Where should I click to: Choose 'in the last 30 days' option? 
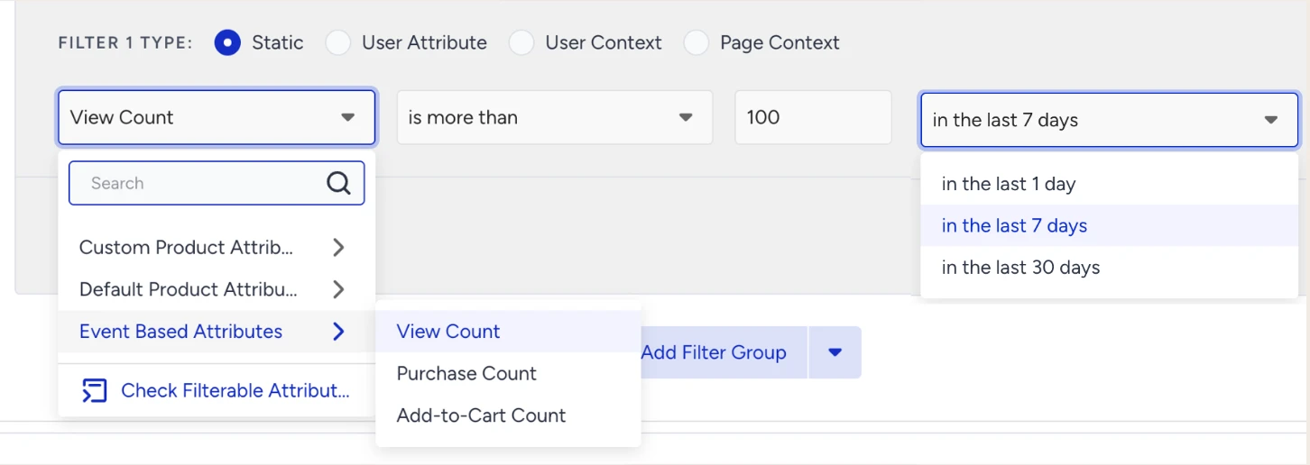1110,268
